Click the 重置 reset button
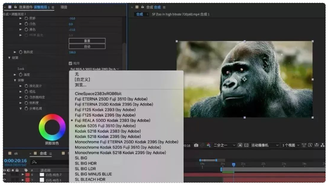Screen dimensions: 329x185 [x=87, y=41]
